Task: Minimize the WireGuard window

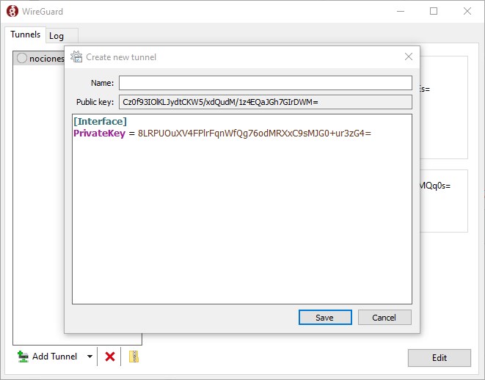Action: [401, 12]
